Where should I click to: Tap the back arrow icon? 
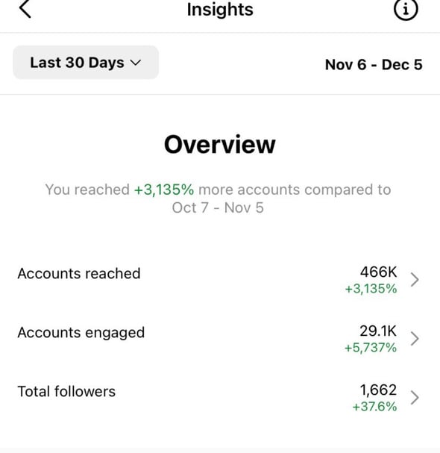[x=25, y=9]
